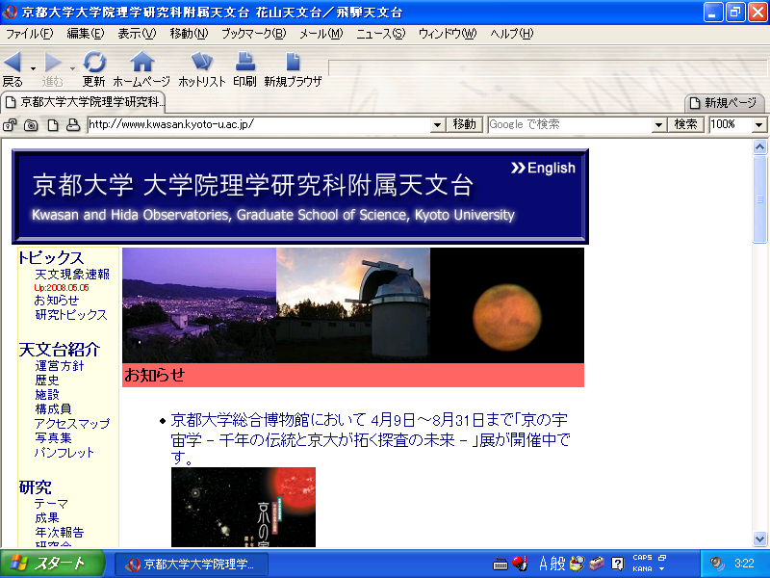Click the IME 般 conversion mode icon
Screen dimensions: 770x578
coord(558,564)
